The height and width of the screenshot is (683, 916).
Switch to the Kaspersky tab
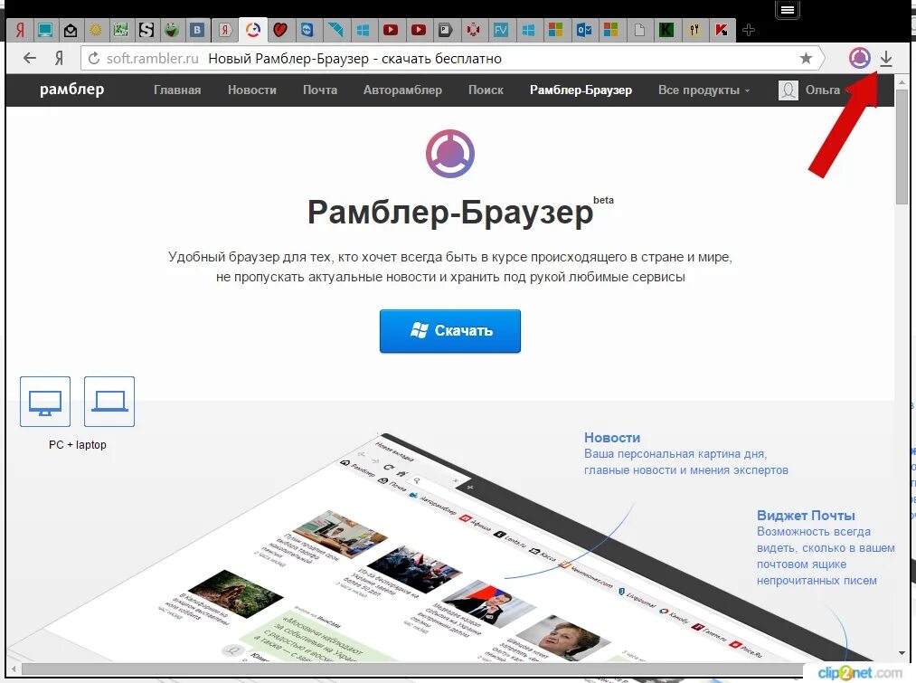(722, 30)
